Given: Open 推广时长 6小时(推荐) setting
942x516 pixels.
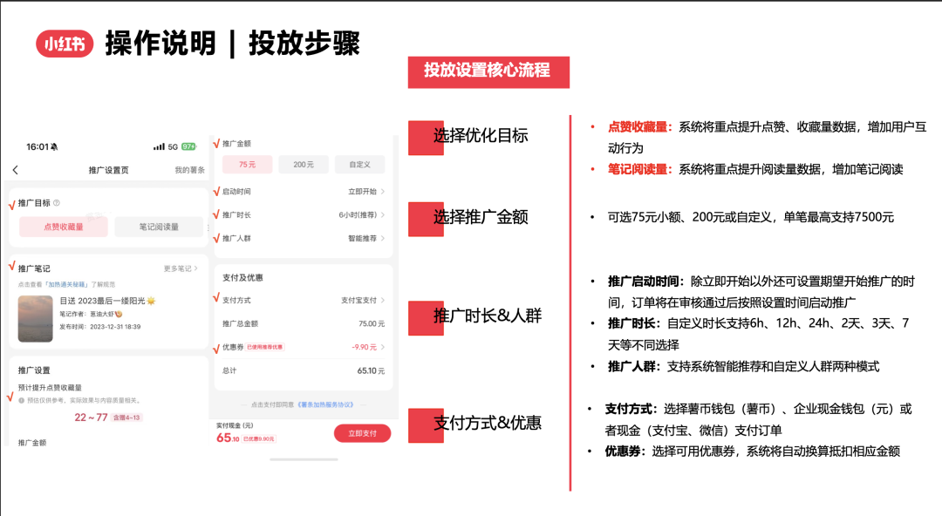Looking at the screenshot, I should 304,215.
